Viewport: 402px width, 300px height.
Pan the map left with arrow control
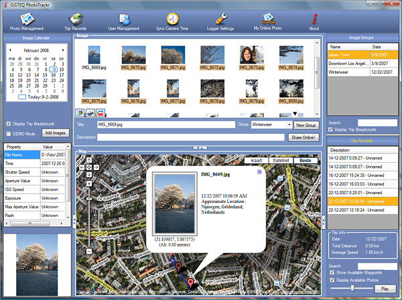point(82,167)
